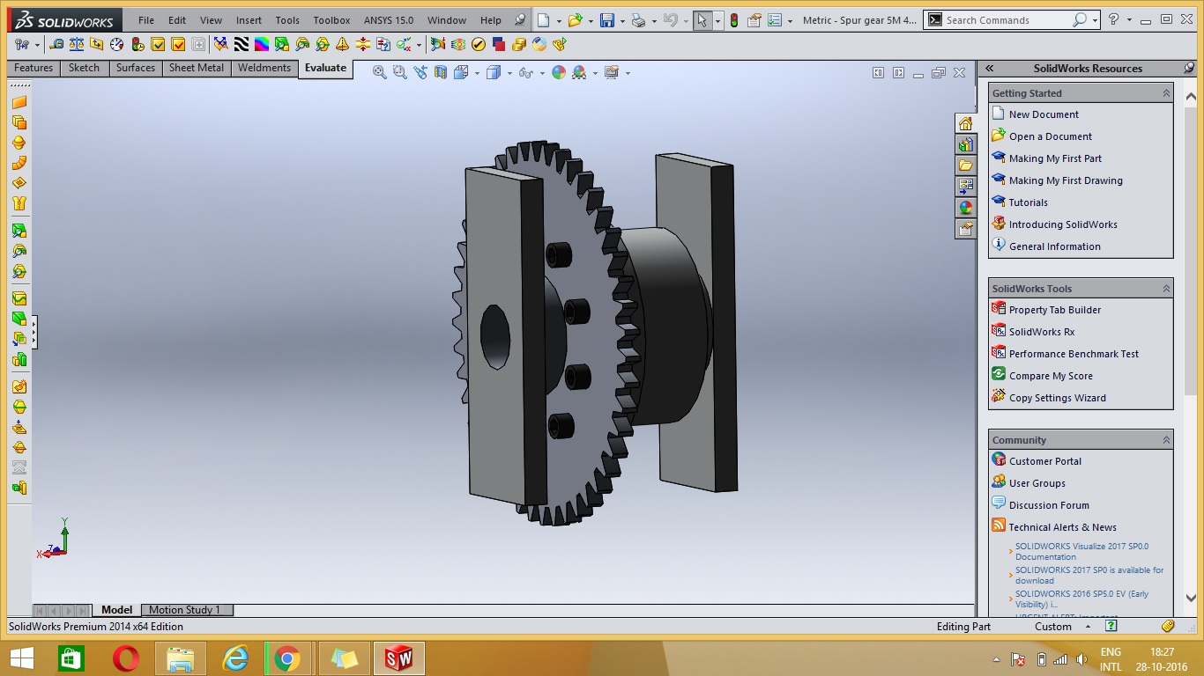Screen dimensions: 1204x676
Task: Click the Search Commands input field
Action: (1007, 20)
